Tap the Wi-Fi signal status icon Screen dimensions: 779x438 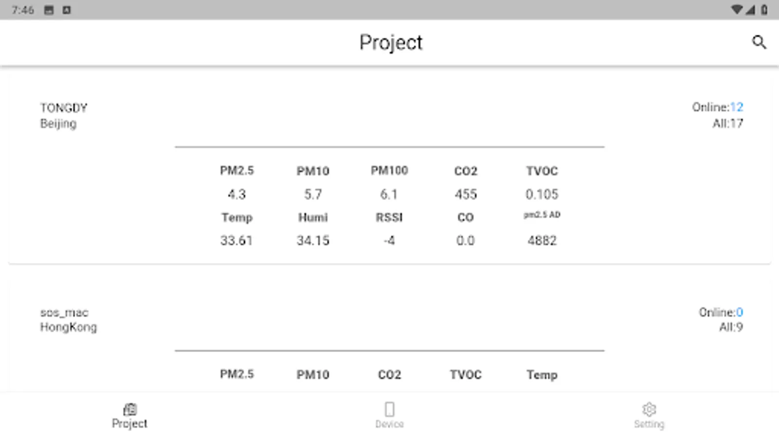737,10
